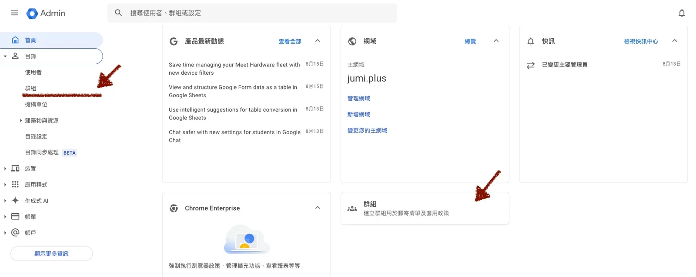Click the devices icon beside 裝置
This screenshot has width=696, height=277.
click(15, 168)
